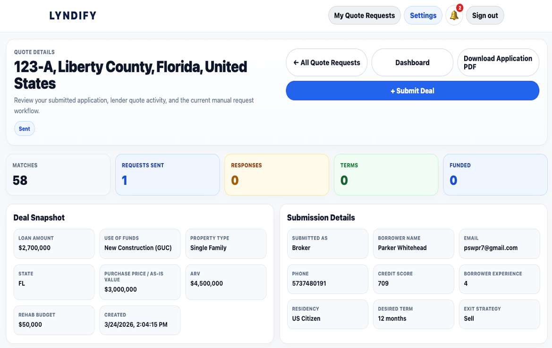
Task: Switch to My Quote Requests
Action: pos(364,15)
